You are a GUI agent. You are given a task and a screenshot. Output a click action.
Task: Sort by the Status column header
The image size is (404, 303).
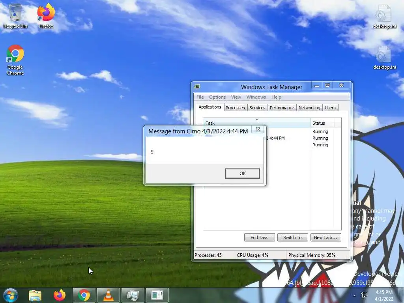point(322,123)
